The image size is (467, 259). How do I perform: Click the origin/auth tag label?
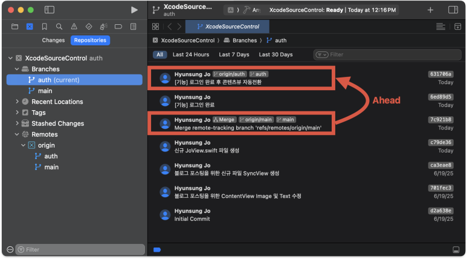point(230,74)
